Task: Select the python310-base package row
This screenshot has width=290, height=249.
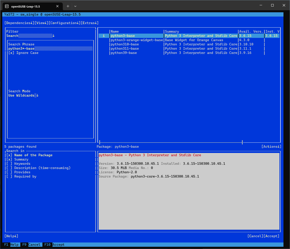Action: coord(189,44)
